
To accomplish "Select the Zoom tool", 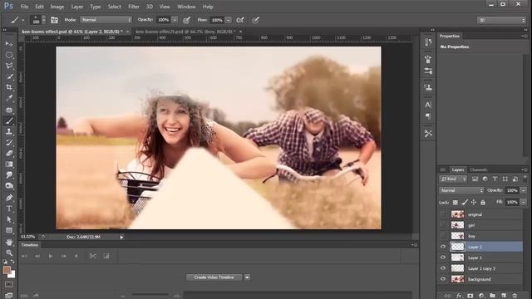I will point(9,252).
